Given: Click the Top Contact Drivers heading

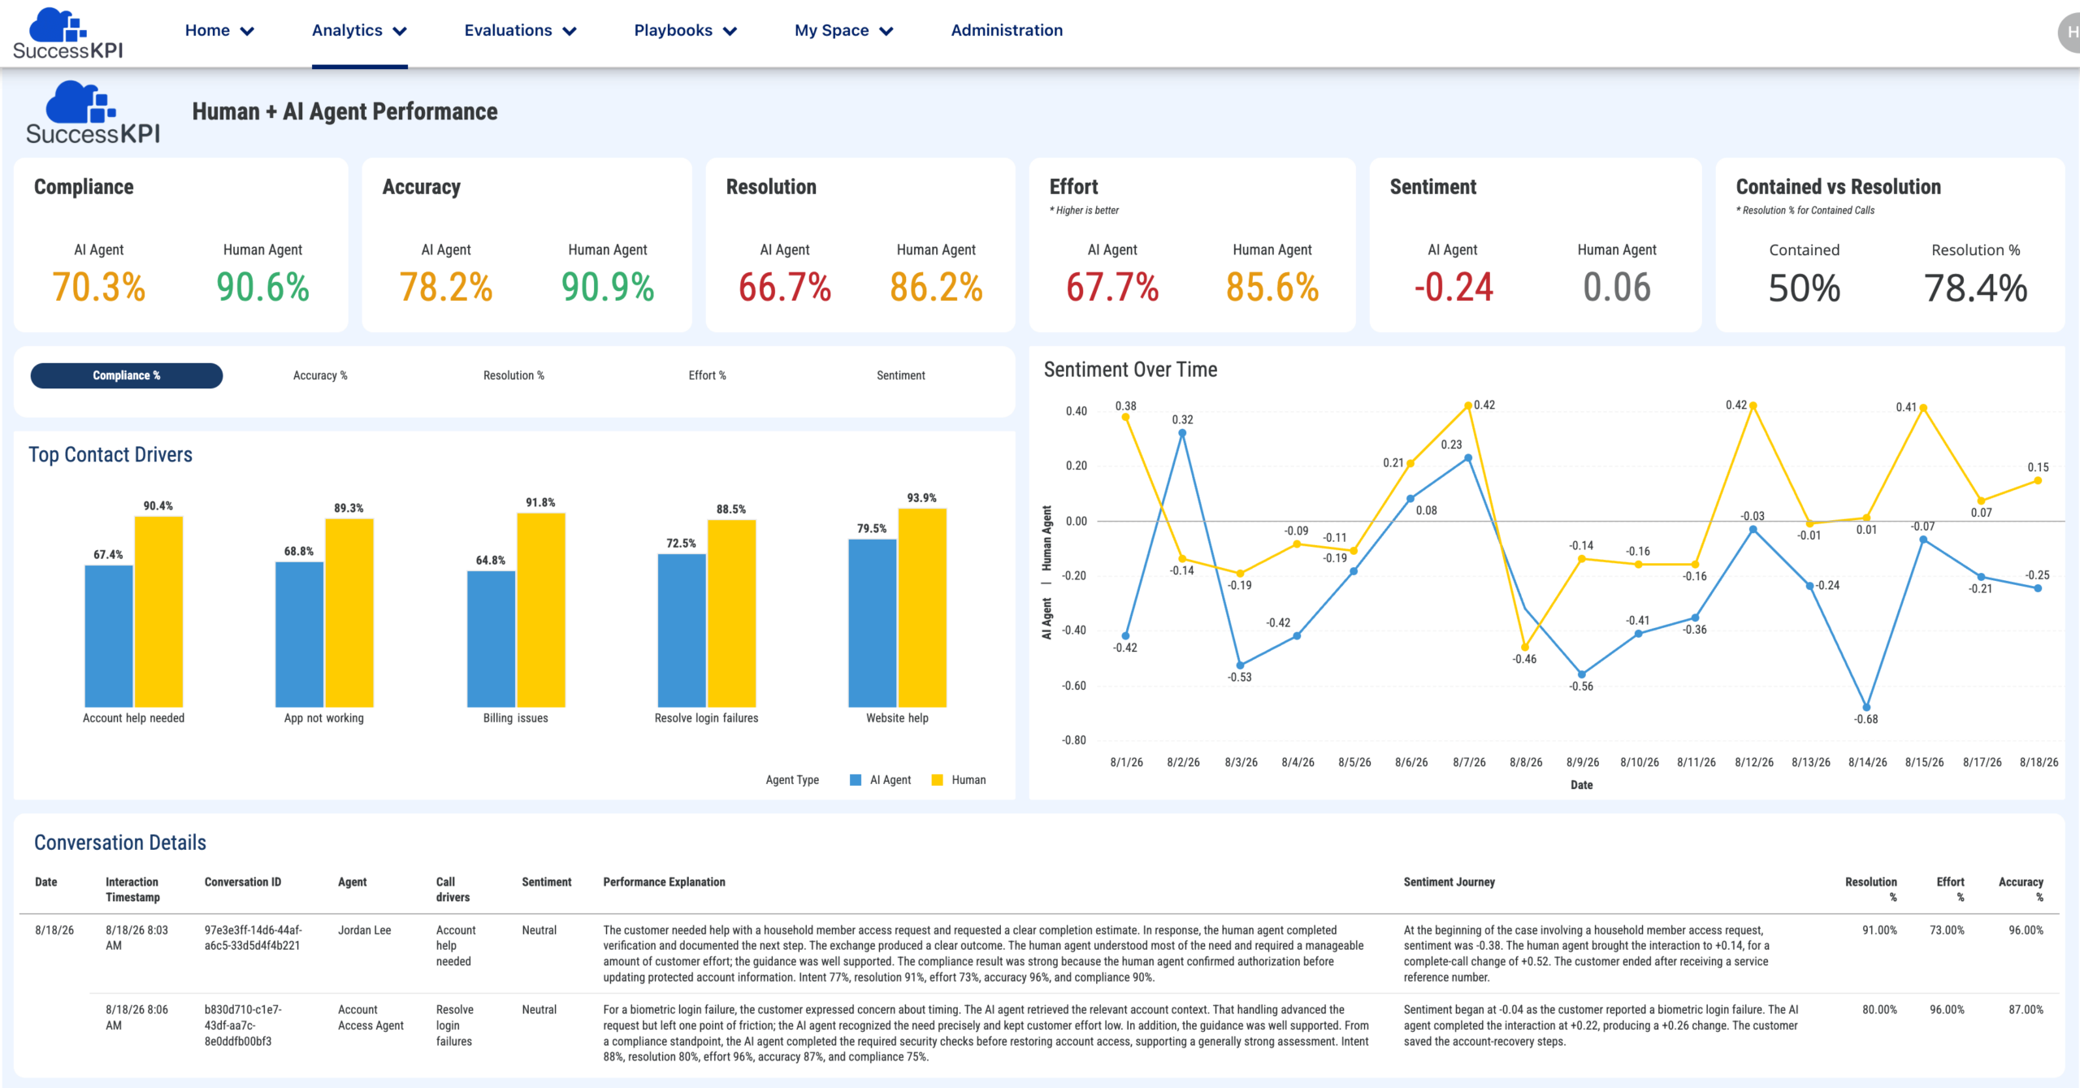Looking at the screenshot, I should (x=110, y=455).
